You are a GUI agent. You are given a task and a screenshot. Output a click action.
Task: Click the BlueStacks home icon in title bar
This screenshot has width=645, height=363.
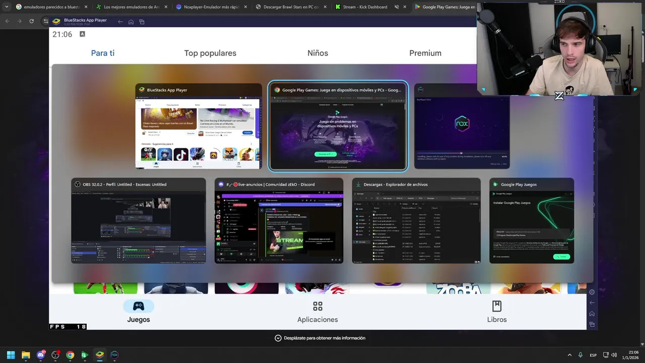pyautogui.click(x=131, y=22)
